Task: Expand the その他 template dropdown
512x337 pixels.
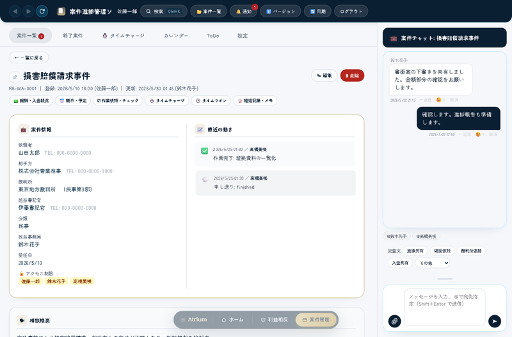Action: pos(433,263)
